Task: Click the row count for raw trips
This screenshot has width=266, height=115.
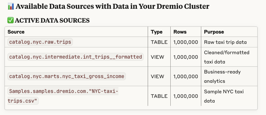Action: pos(185,42)
